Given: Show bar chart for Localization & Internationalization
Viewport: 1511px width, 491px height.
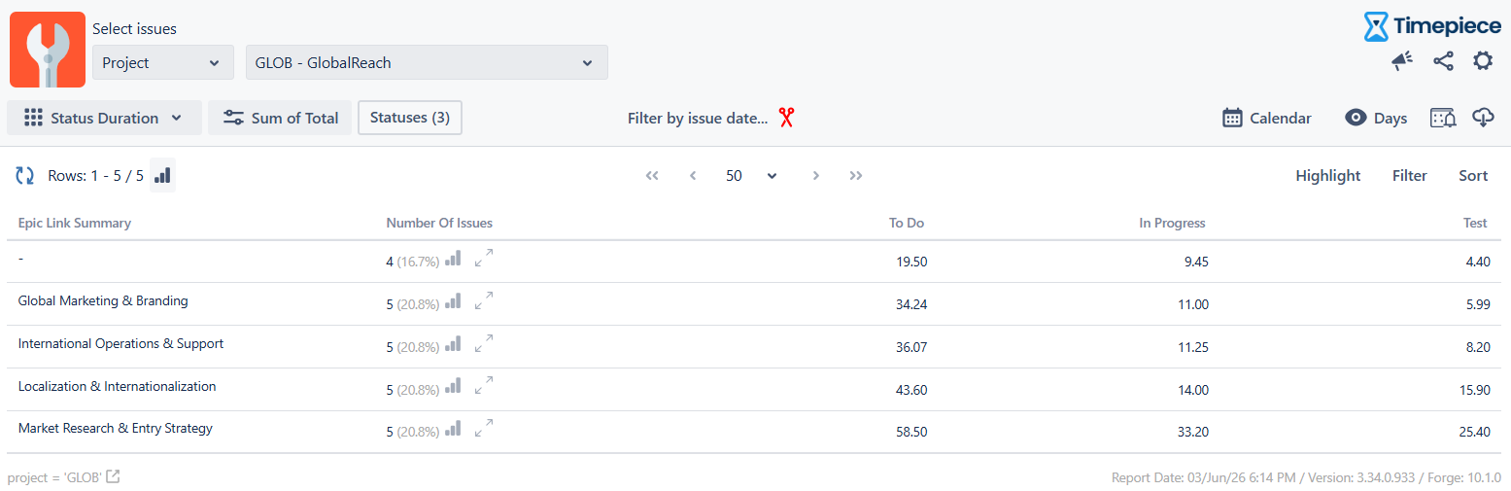Looking at the screenshot, I should tap(453, 387).
